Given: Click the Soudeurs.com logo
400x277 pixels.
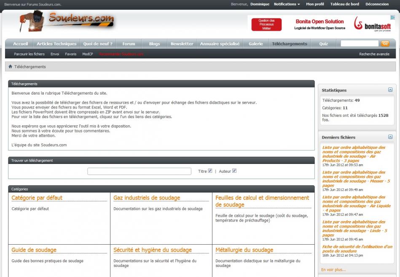Looking at the screenshot, I should click(x=67, y=22).
